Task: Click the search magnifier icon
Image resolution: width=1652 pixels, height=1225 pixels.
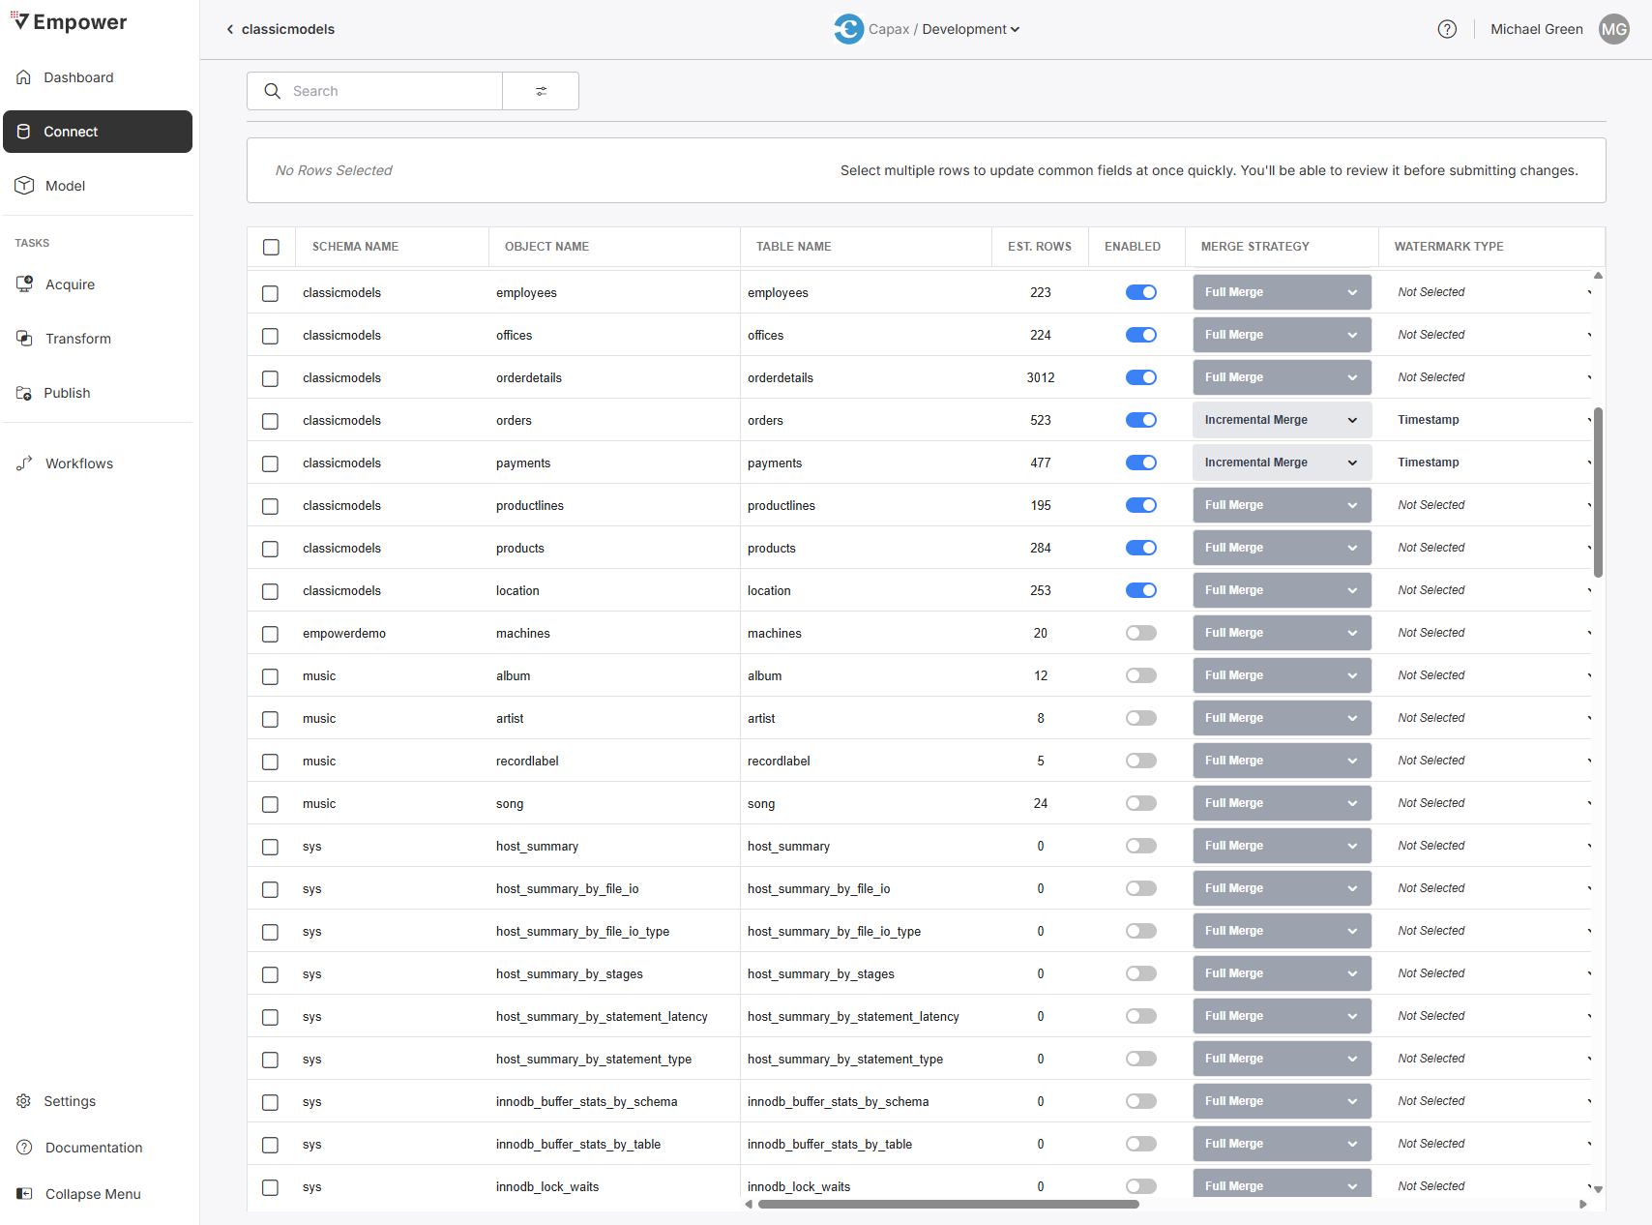Action: pyautogui.click(x=273, y=91)
